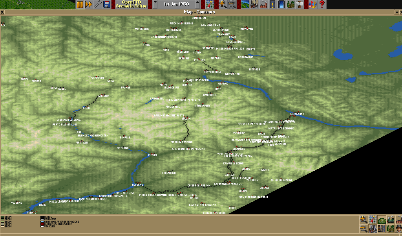Click the 300M height legend swatch

[x=2, y=221]
